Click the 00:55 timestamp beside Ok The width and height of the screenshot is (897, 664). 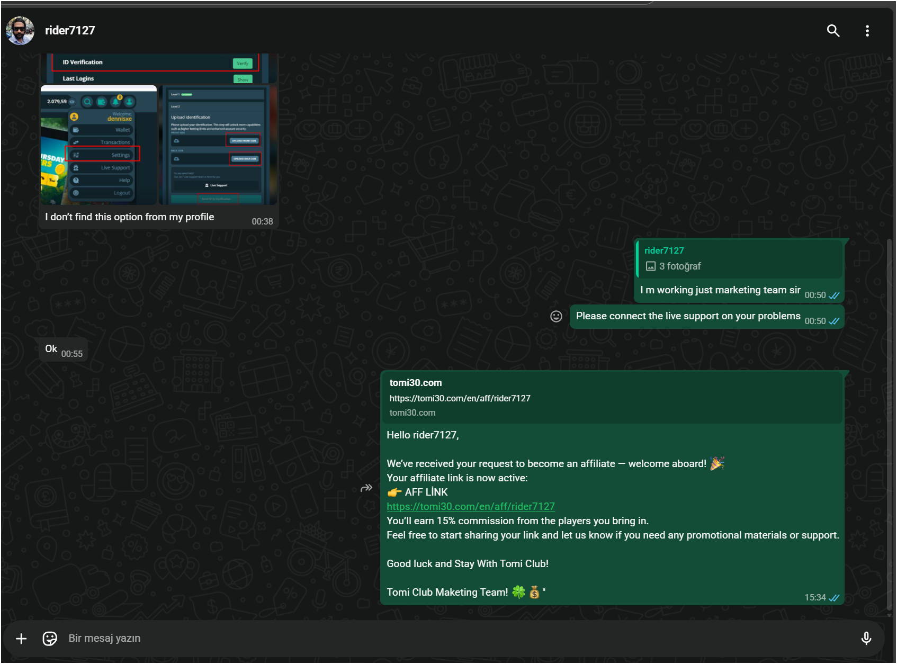click(72, 354)
